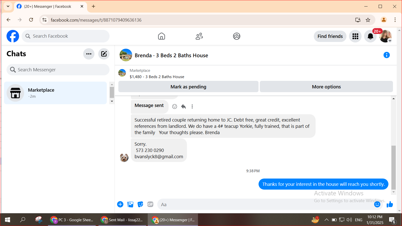Screen dimensions: 402x226
Task: Show hidden system tray icons
Action: tap(326, 220)
